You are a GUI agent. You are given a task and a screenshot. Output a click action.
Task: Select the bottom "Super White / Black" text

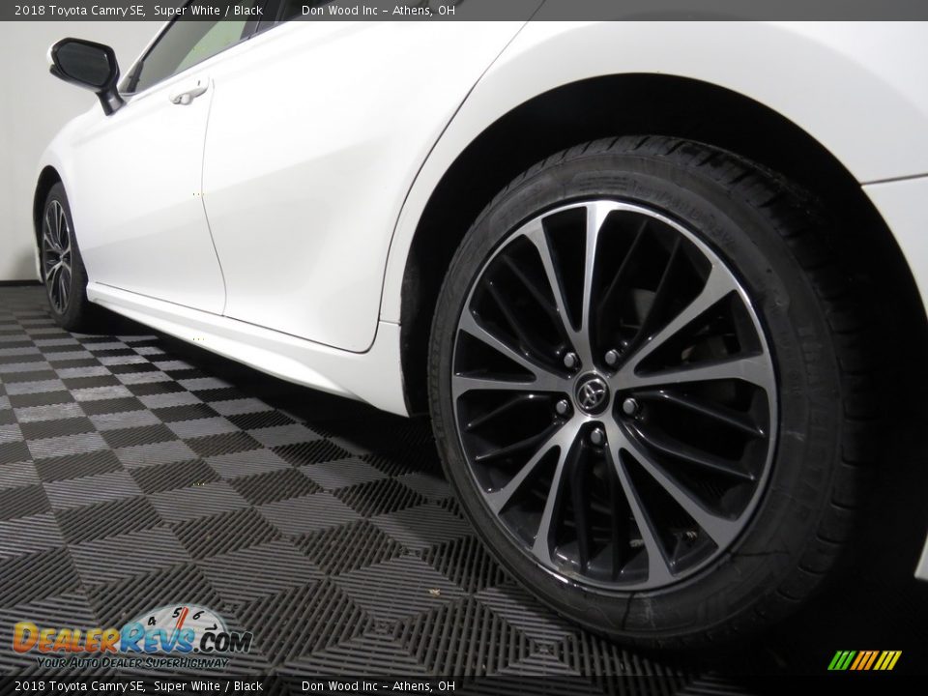208,683
